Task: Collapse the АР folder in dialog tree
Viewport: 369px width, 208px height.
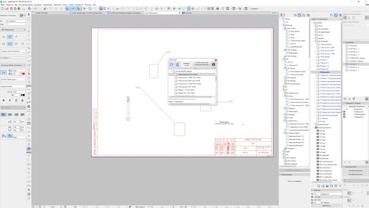Action: pyautogui.click(x=171, y=71)
